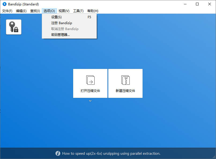Open the 视图(V) menu
216x159 pixels.
[64, 11]
